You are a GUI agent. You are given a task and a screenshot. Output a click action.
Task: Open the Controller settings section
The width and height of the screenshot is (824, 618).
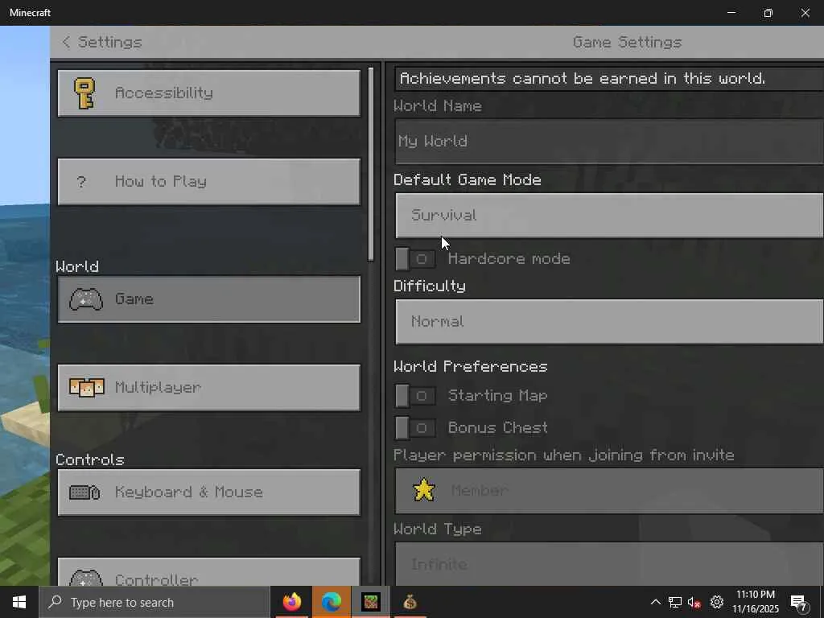(208, 572)
